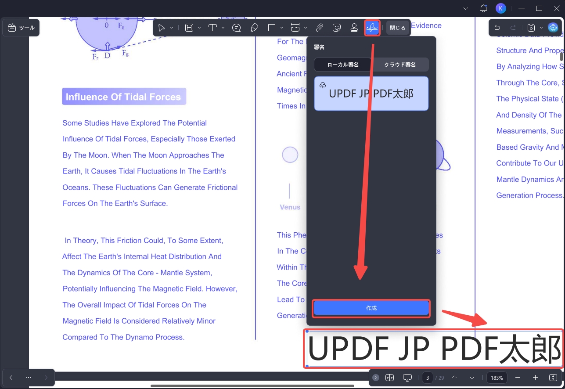The height and width of the screenshot is (389, 565).
Task: Click the Venus label in the diagram
Action: 290,207
